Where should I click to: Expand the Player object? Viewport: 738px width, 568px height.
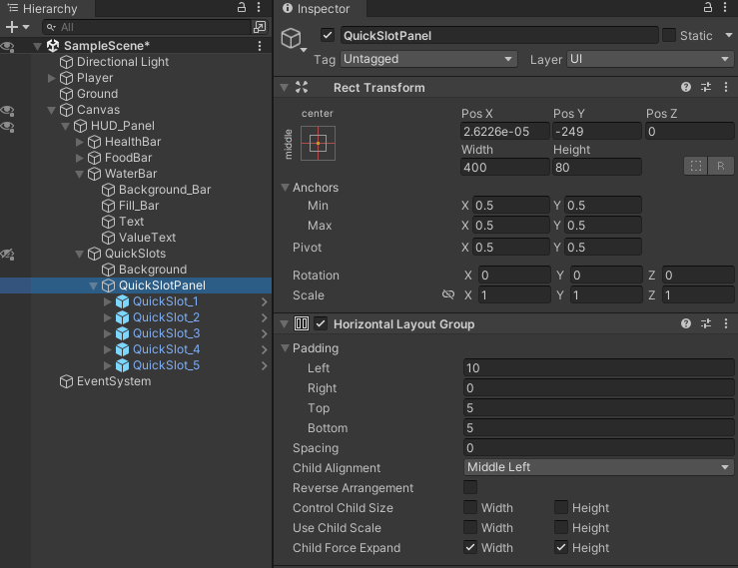[x=52, y=78]
